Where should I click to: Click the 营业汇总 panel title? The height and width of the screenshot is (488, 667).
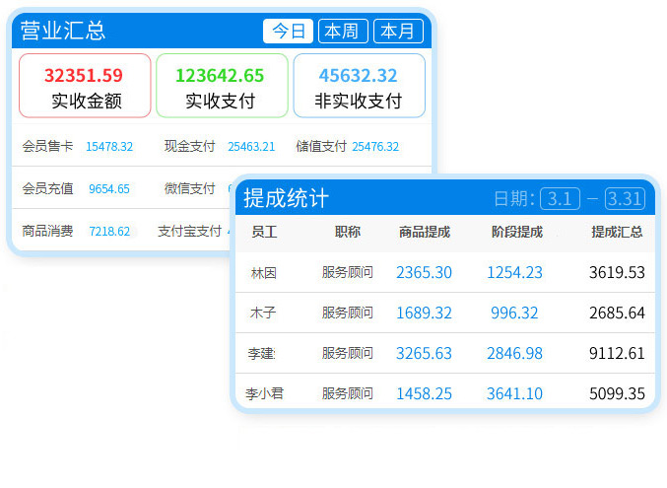63,32
